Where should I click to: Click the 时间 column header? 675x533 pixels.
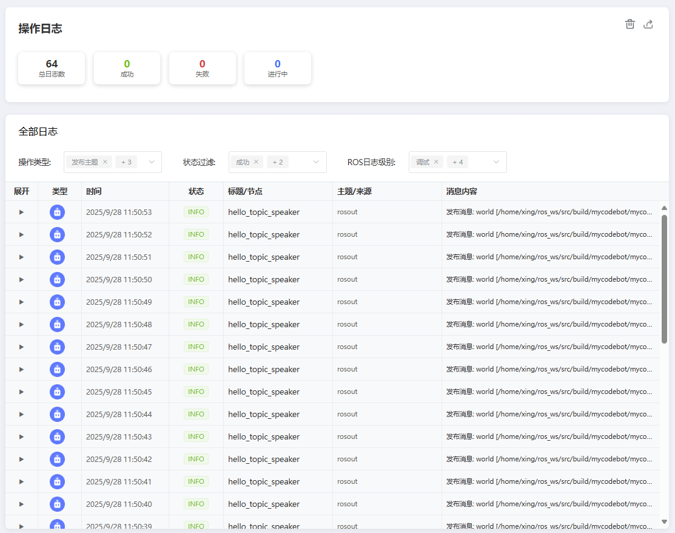[x=94, y=191]
